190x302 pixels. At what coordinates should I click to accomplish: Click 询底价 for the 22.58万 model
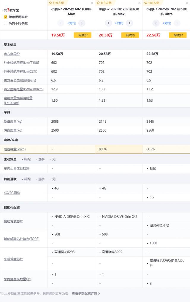click(x=178, y=35)
